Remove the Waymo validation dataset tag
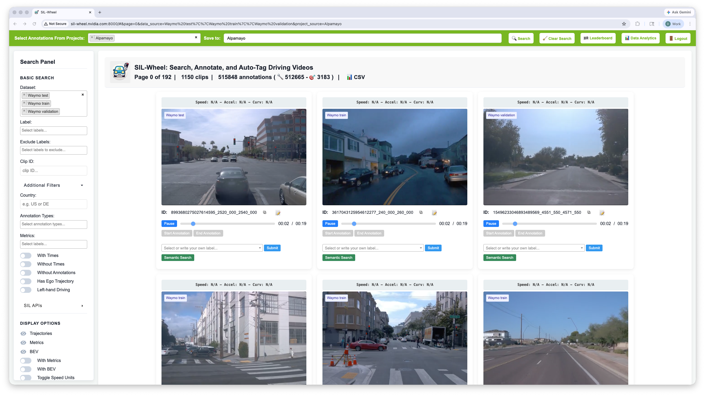705x396 pixels. point(24,111)
